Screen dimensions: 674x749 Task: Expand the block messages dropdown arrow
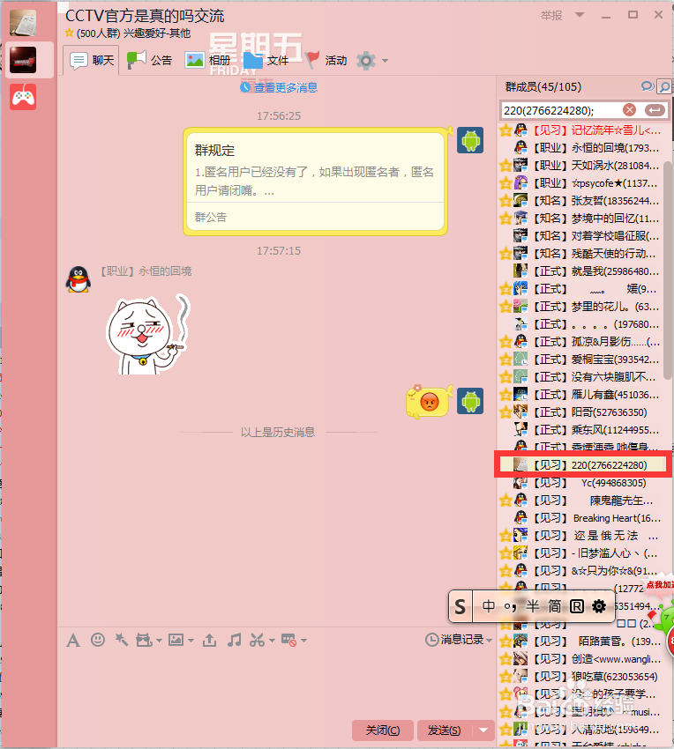coord(303,641)
